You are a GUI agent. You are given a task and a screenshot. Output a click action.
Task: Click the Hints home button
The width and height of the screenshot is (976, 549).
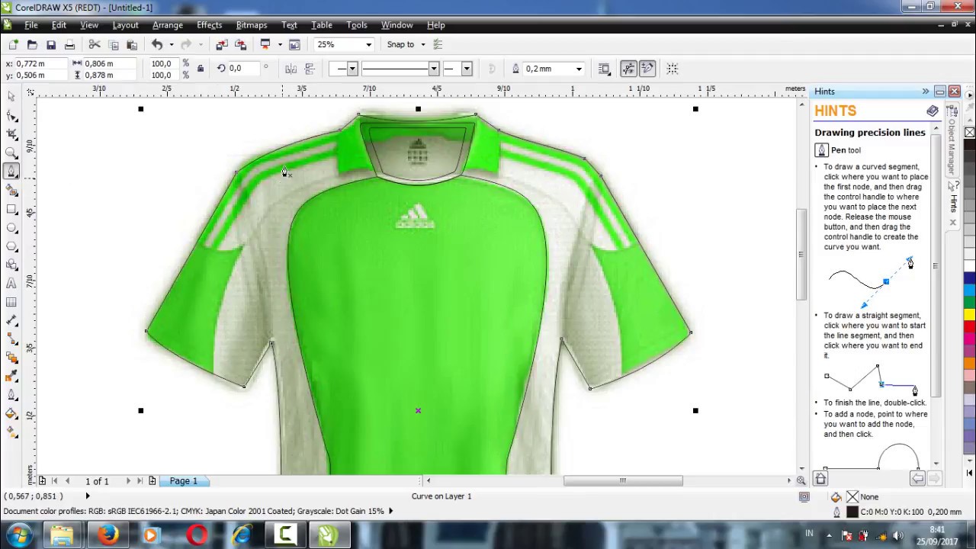(x=820, y=479)
